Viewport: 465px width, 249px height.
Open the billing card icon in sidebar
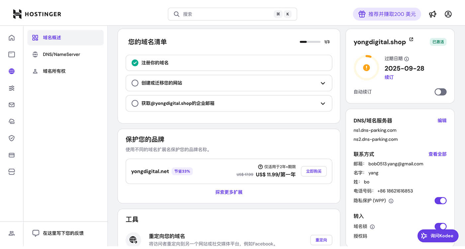pyautogui.click(x=12, y=155)
